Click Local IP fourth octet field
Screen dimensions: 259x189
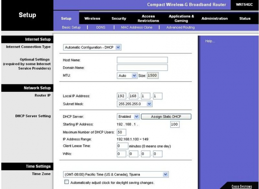[157, 96]
